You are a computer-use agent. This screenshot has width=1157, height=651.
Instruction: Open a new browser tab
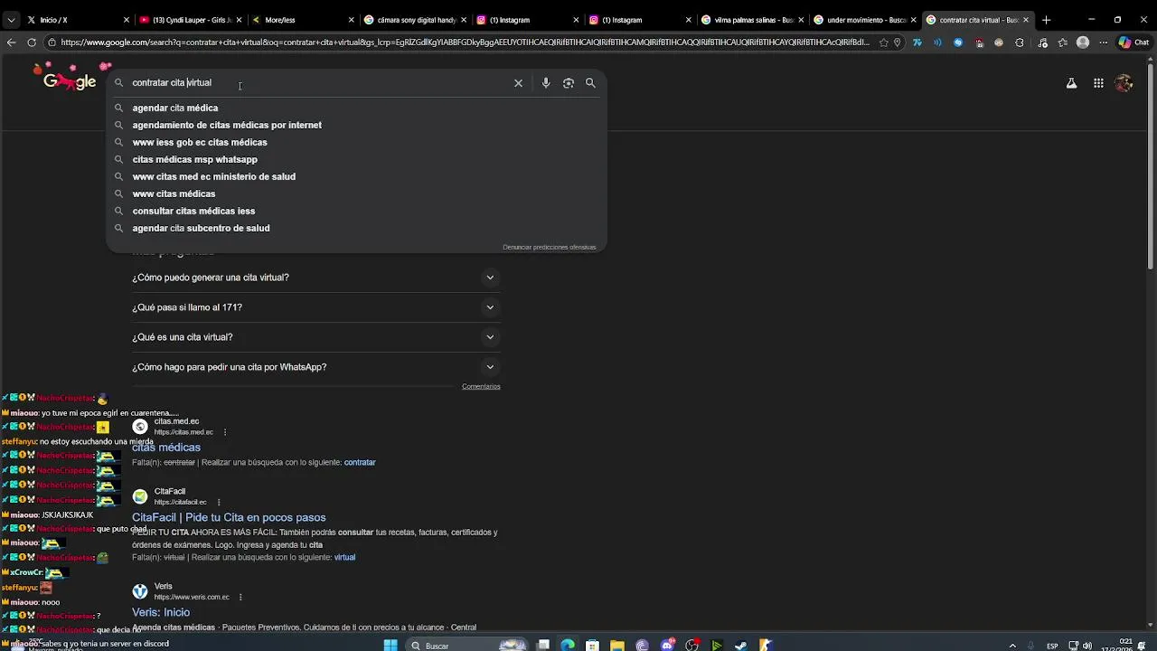(1046, 20)
